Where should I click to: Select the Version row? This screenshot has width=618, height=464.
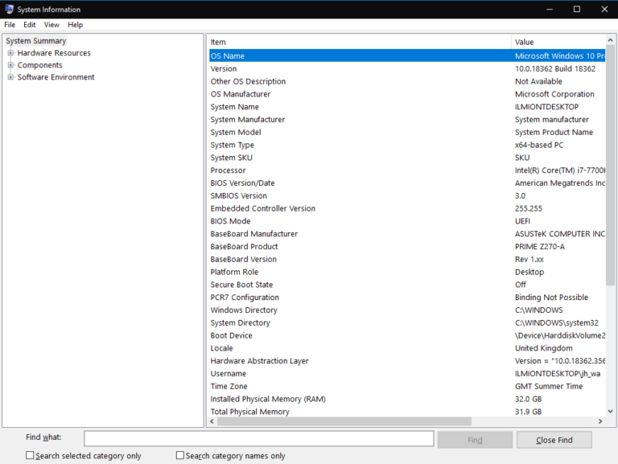(407, 68)
